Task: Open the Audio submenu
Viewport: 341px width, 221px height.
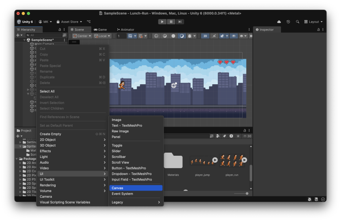Action: pos(73,162)
